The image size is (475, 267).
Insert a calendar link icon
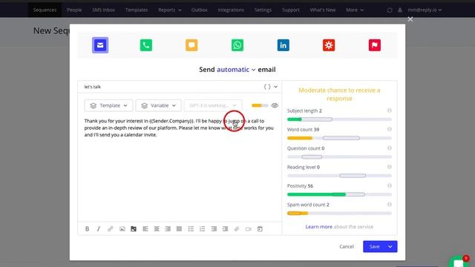pyautogui.click(x=260, y=229)
